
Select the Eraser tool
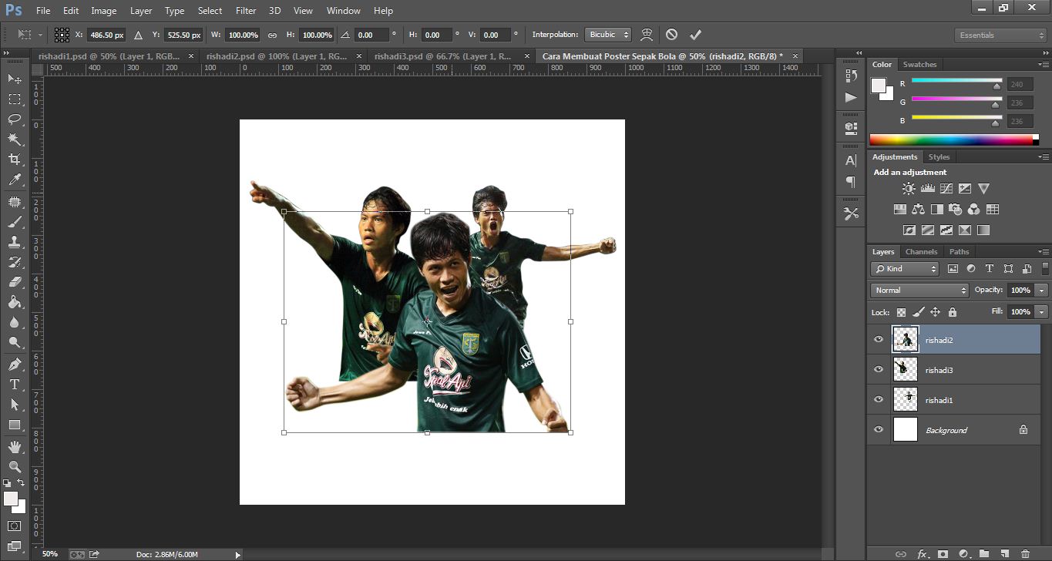click(15, 282)
